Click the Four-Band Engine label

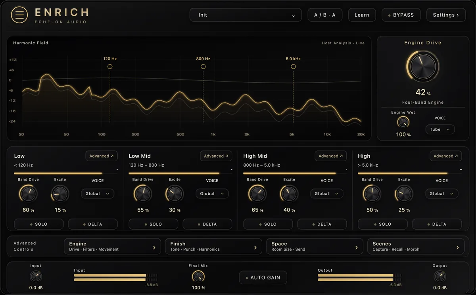tap(423, 103)
